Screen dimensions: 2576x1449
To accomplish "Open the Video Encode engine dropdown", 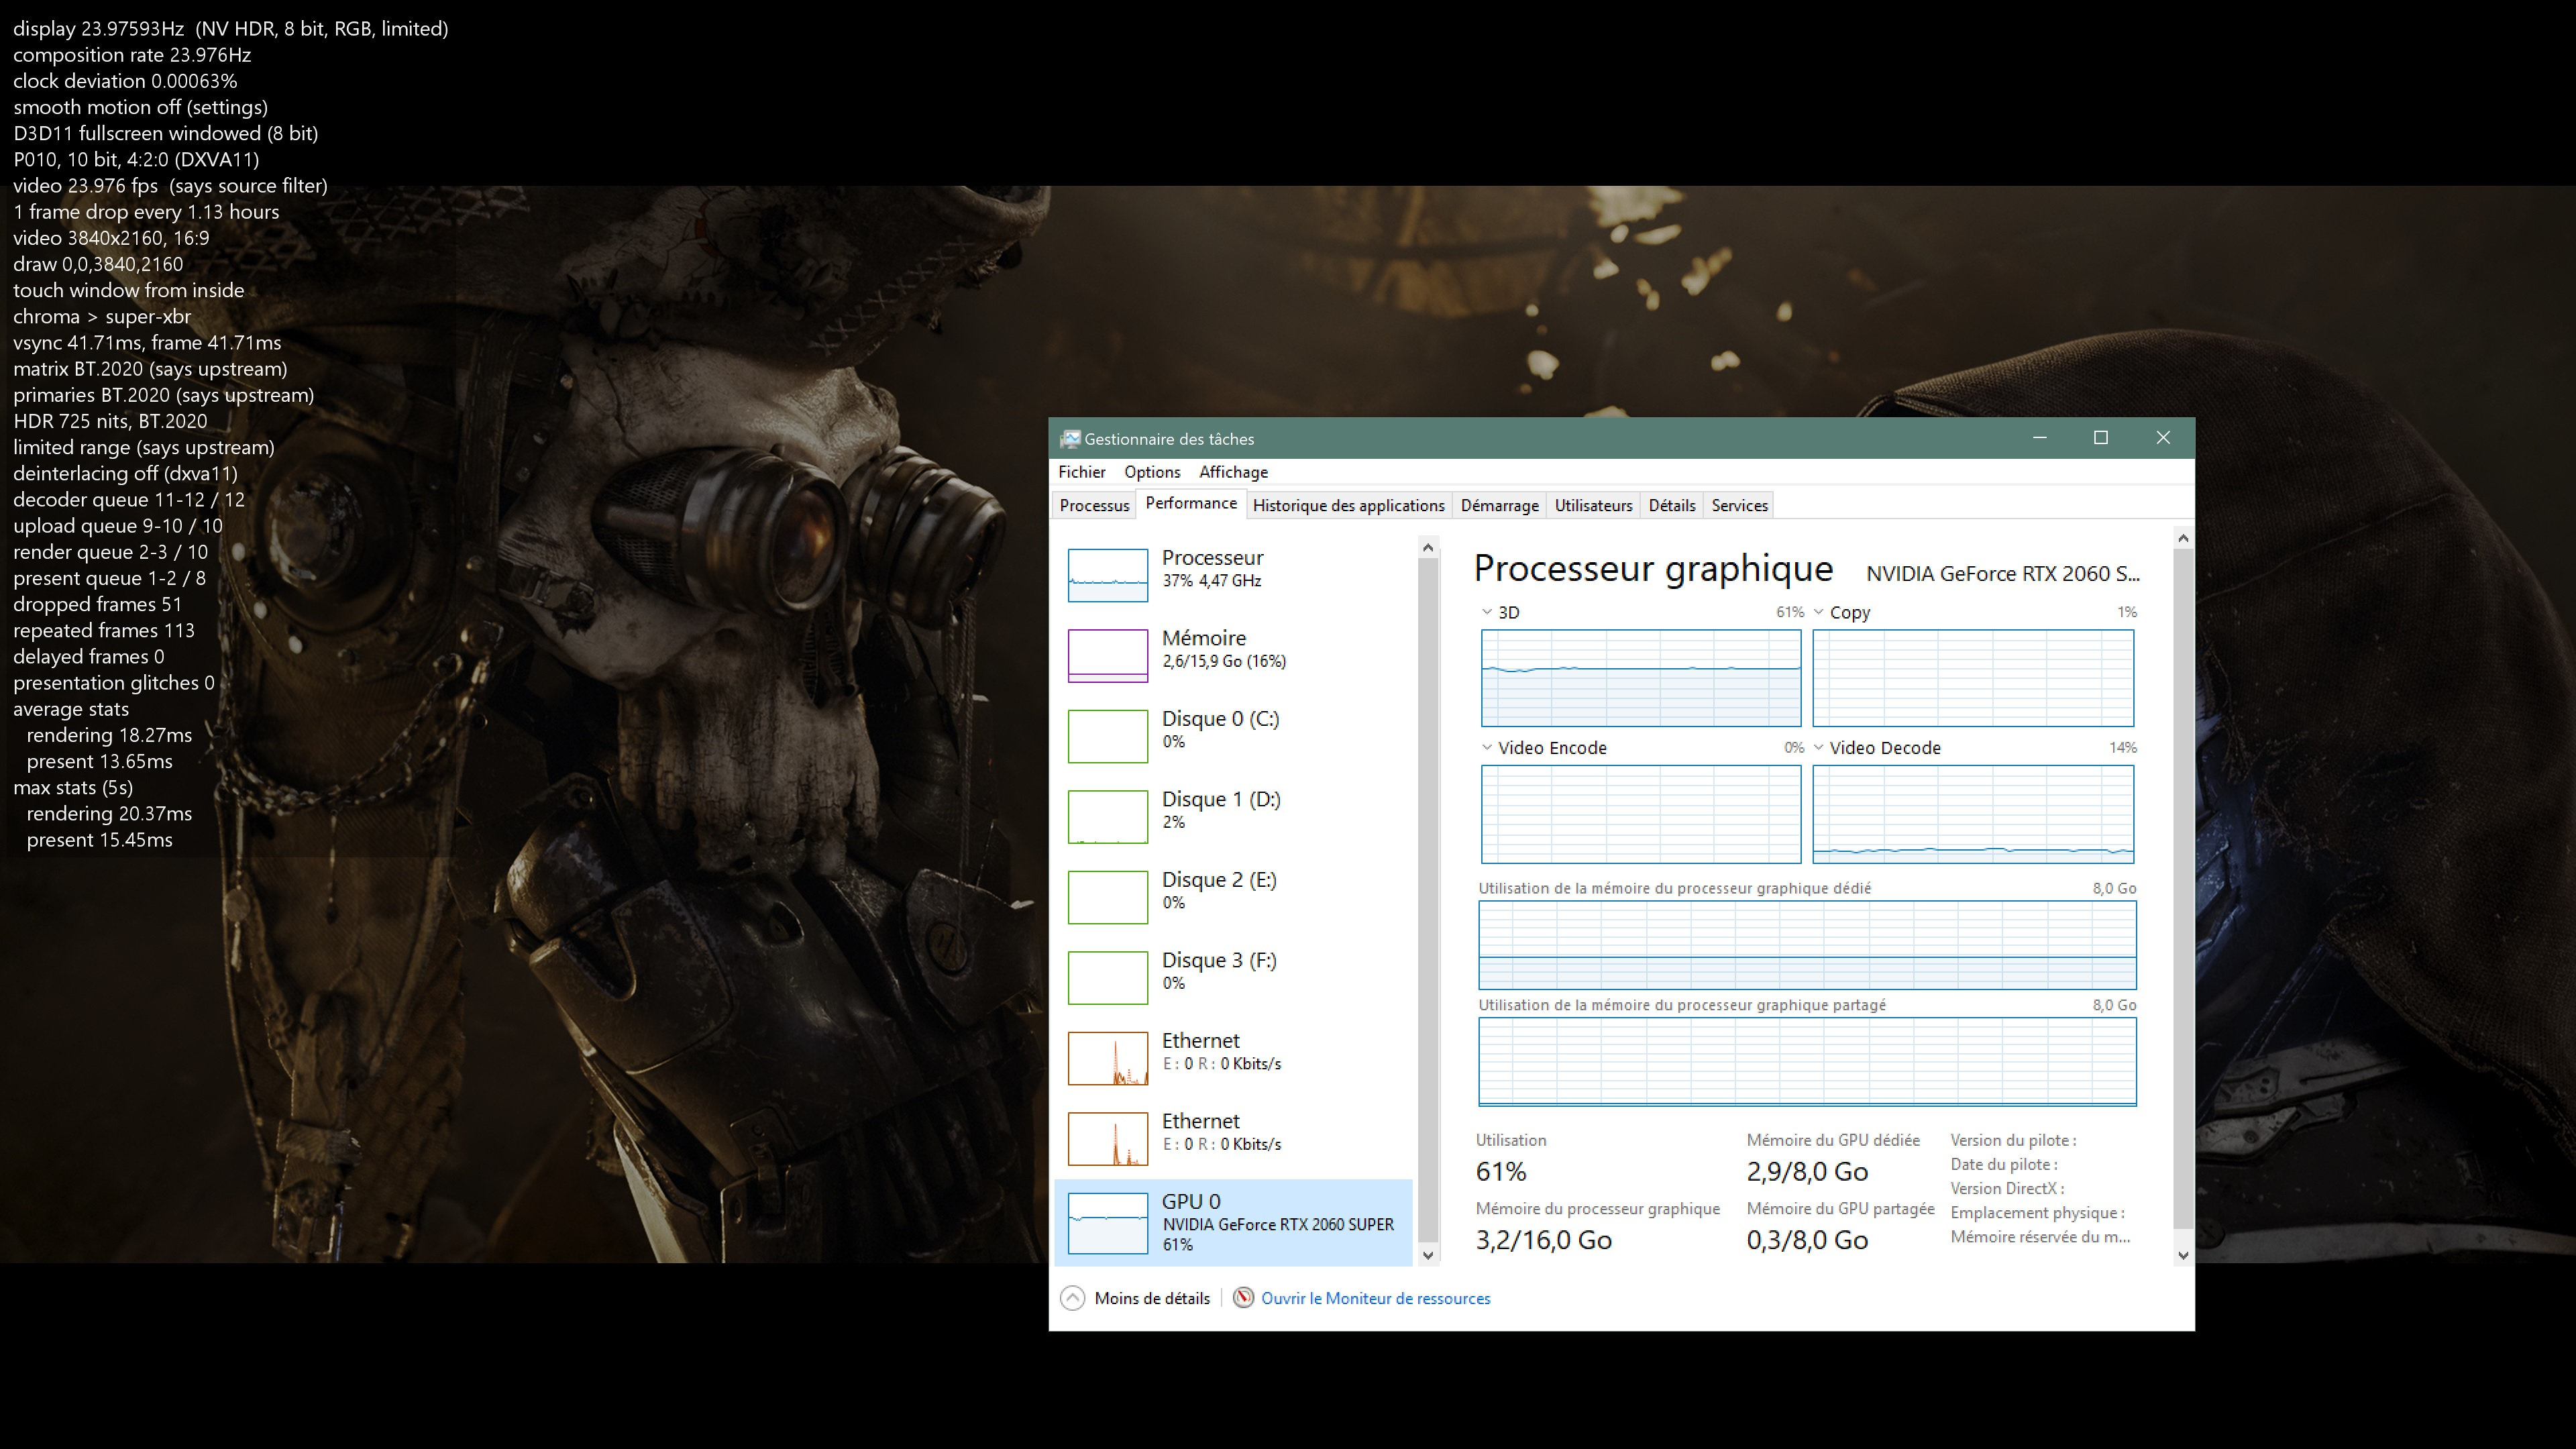I will pyautogui.click(x=1486, y=747).
